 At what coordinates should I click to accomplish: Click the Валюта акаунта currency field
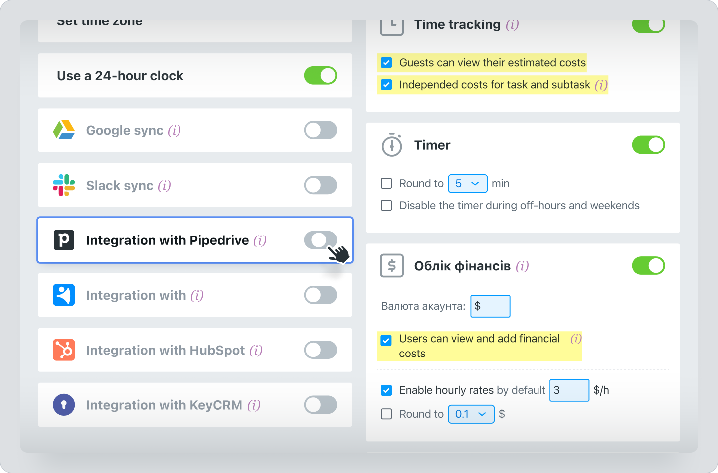point(490,306)
